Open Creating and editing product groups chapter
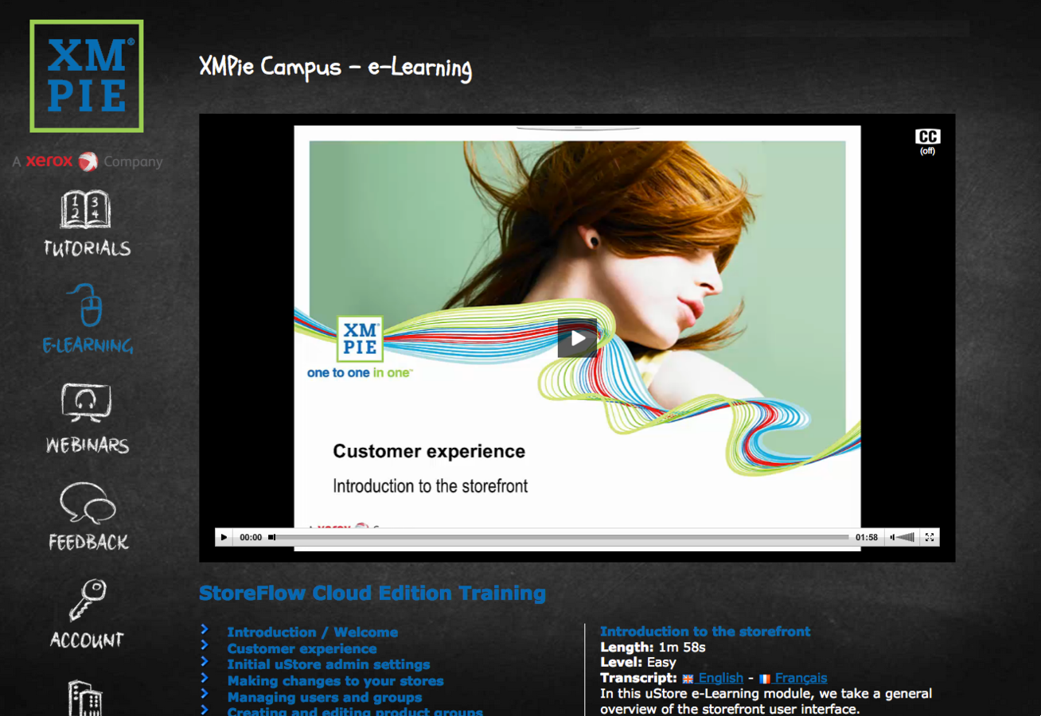This screenshot has height=716, width=1041. click(354, 711)
